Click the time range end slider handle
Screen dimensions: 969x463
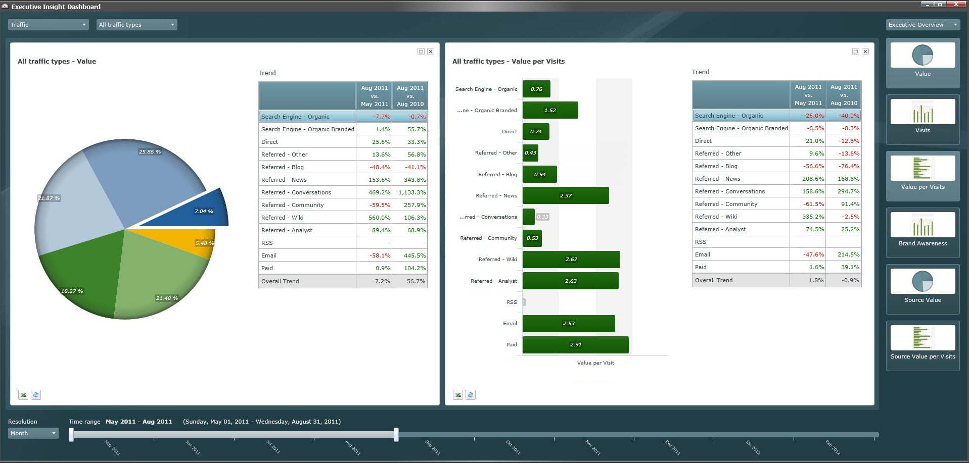click(x=396, y=434)
